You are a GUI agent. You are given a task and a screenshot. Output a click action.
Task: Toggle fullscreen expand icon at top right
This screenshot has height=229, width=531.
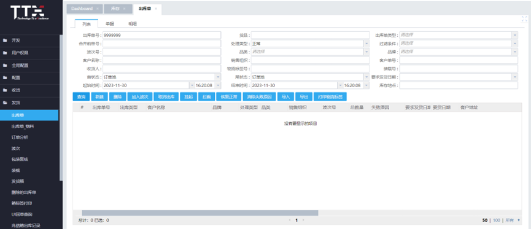525,19
